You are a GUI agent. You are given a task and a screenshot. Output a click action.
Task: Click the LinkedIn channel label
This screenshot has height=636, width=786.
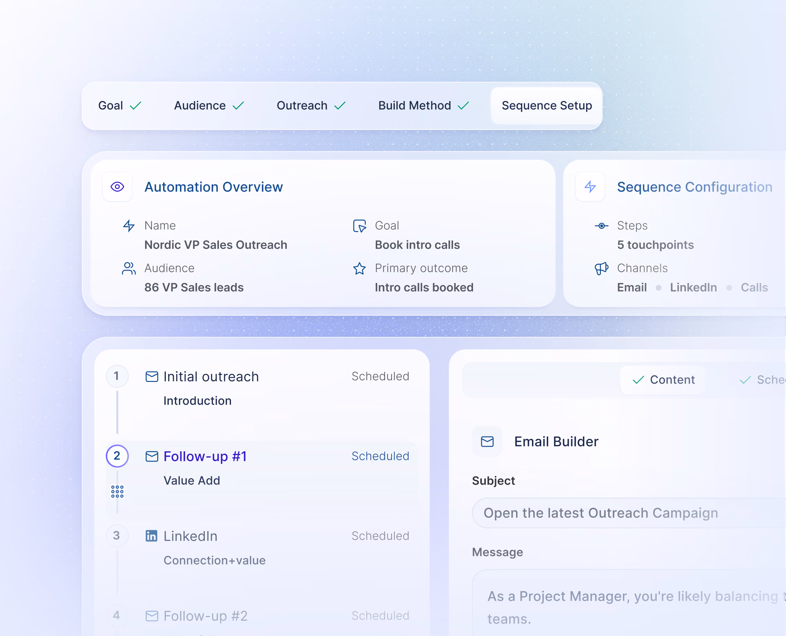[x=693, y=287]
